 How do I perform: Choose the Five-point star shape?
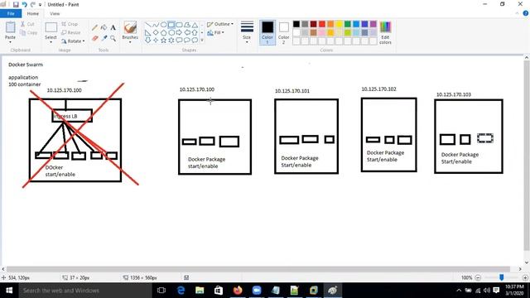tap(164, 41)
